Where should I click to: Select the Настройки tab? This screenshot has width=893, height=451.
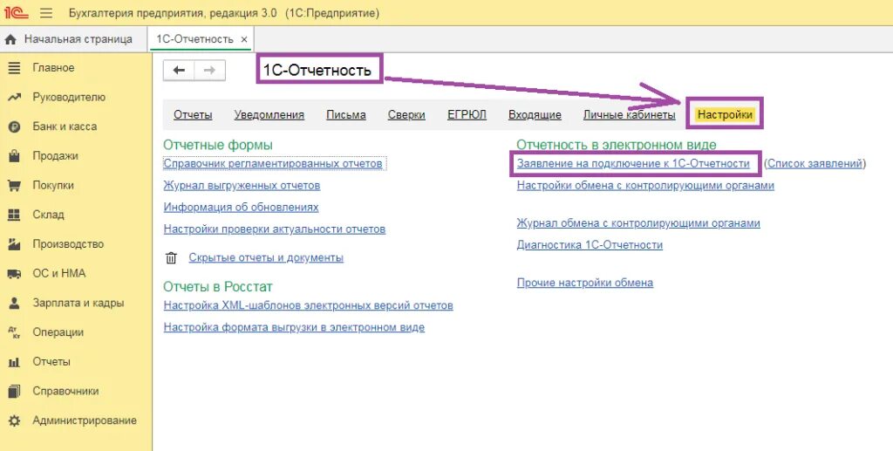725,114
